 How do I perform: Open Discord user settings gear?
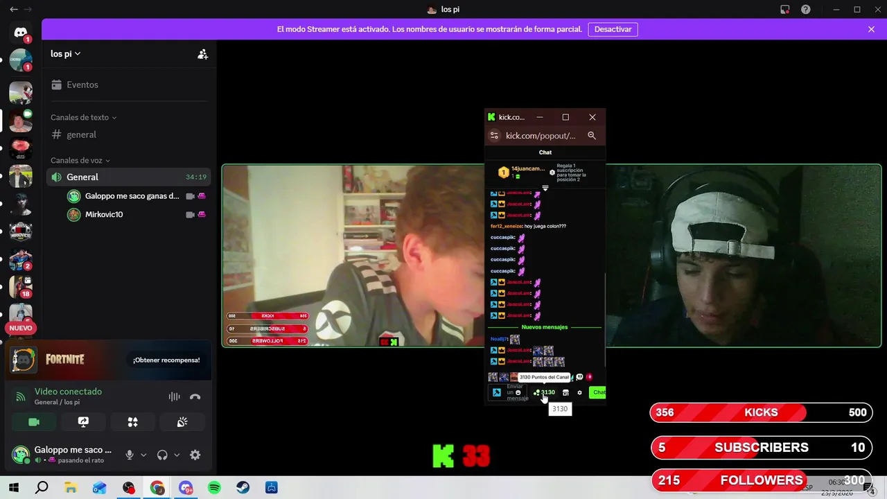[x=195, y=455]
